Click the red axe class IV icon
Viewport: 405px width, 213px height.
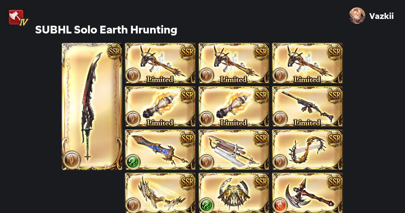click(18, 18)
